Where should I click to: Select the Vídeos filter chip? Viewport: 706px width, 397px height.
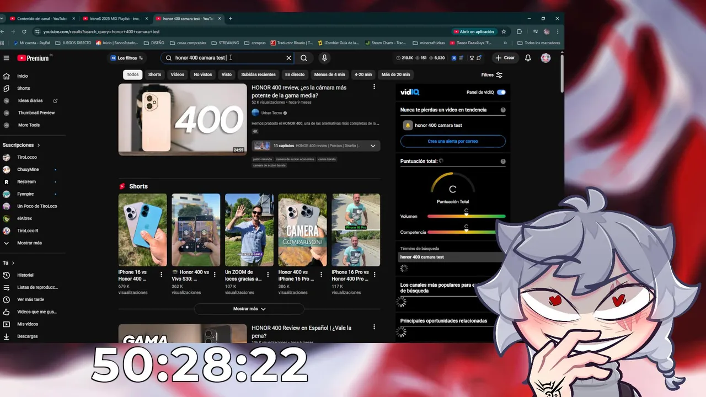(177, 74)
